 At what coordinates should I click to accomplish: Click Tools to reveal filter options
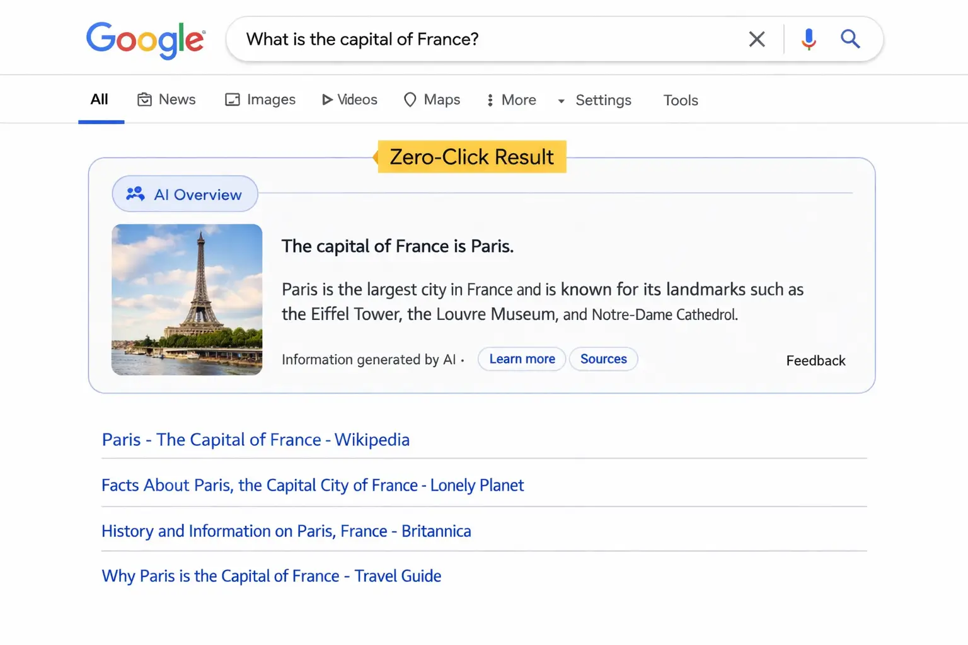680,100
